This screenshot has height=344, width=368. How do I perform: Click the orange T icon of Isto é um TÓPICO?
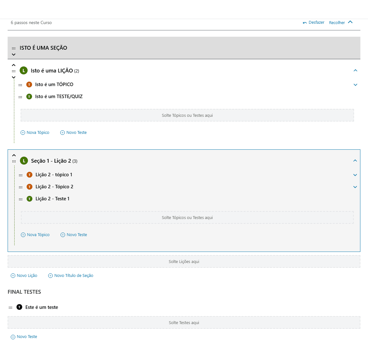pyautogui.click(x=29, y=84)
